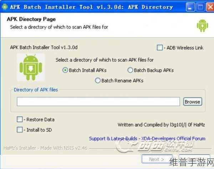Close the APK Batch Installer window
The height and width of the screenshot is (169, 214).
point(210,7)
